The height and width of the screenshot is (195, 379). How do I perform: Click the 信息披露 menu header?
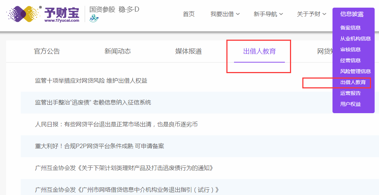pos(352,14)
